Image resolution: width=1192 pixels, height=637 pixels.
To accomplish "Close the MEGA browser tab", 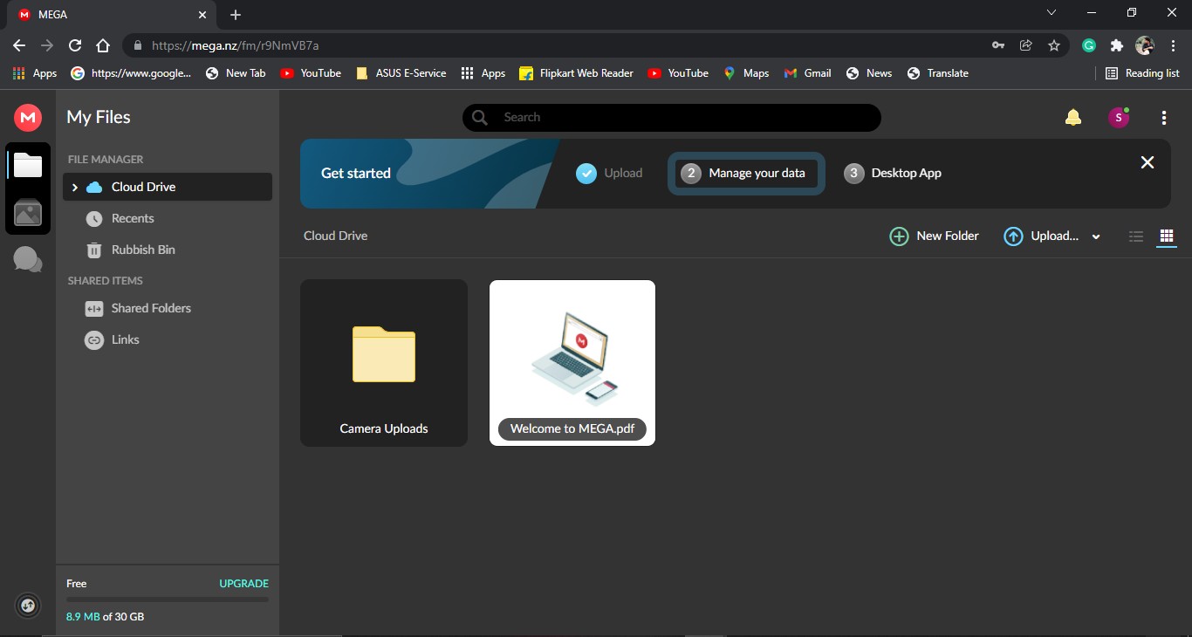I will click(x=202, y=15).
